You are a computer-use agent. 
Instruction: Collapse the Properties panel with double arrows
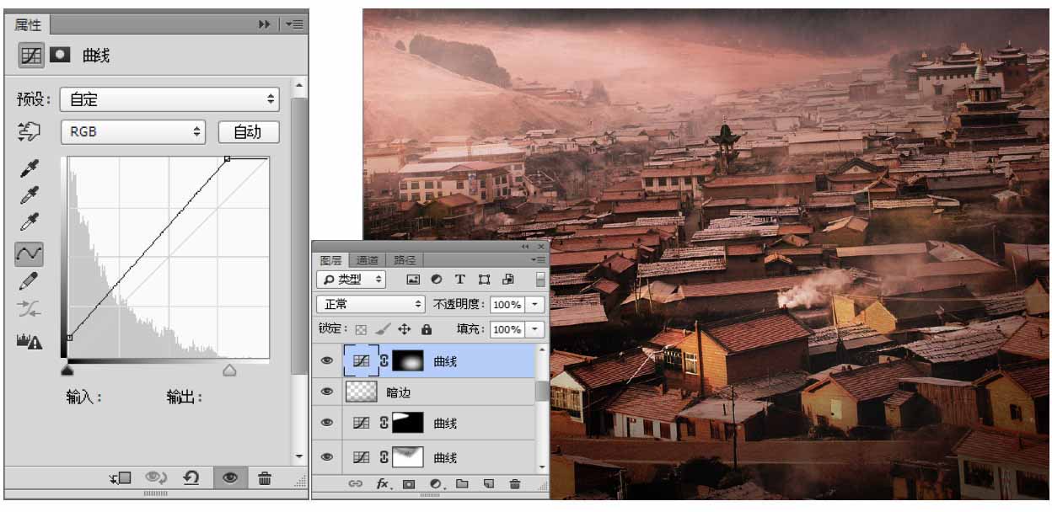265,24
